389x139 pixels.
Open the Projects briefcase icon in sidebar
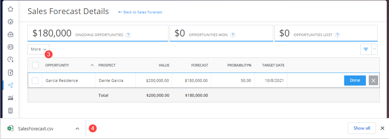10,34
